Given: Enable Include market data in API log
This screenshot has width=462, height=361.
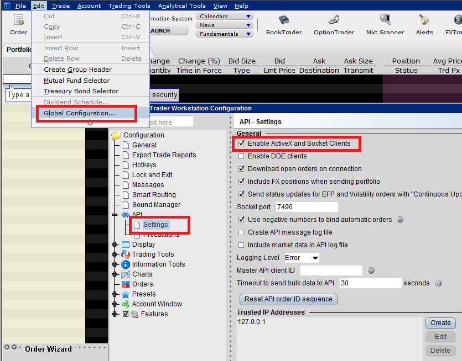Looking at the screenshot, I should coord(241,245).
